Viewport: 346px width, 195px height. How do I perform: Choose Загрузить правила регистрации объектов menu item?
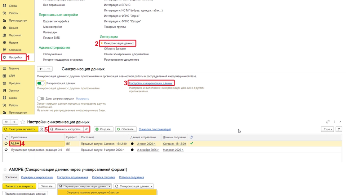pyautogui.click(x=107, y=192)
